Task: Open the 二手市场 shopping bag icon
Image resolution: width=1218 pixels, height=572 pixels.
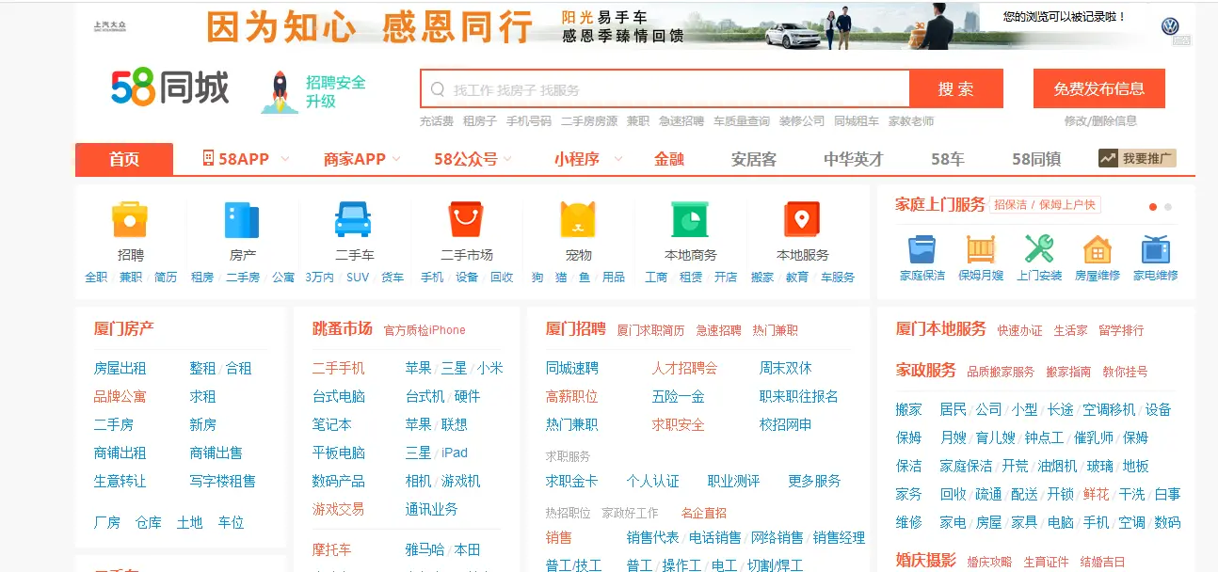Action: 466,219
